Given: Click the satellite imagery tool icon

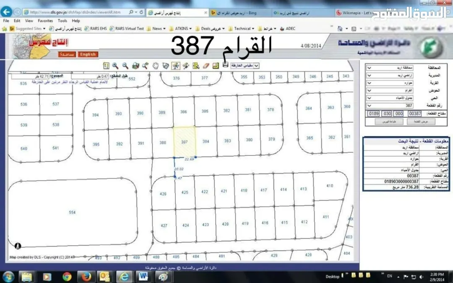Looking at the screenshot, I should coord(186,66).
